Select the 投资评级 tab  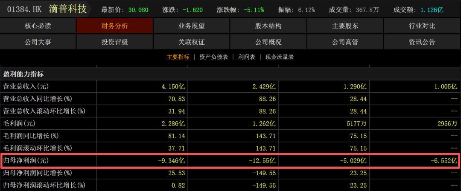(114, 42)
